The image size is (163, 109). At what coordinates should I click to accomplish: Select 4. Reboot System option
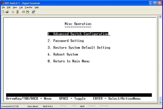tap(63, 54)
